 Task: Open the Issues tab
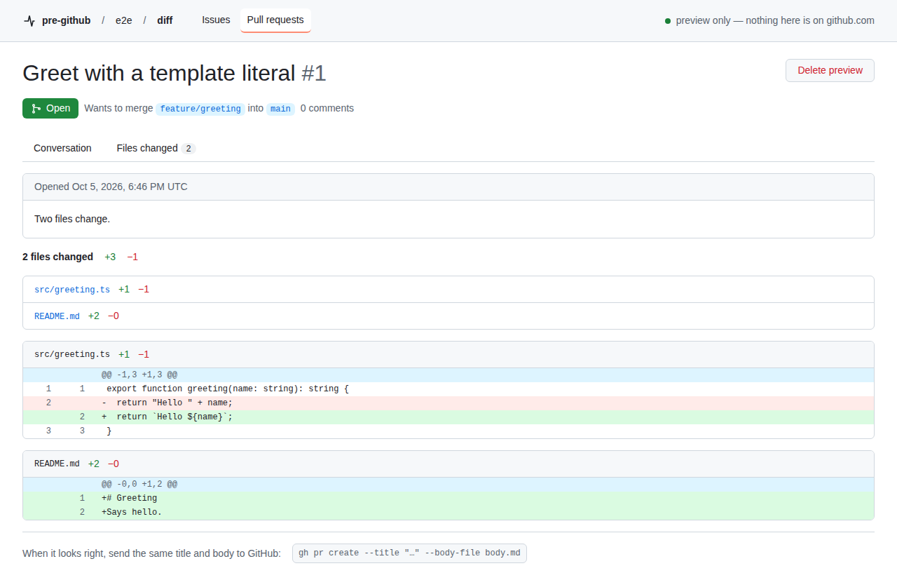click(216, 20)
